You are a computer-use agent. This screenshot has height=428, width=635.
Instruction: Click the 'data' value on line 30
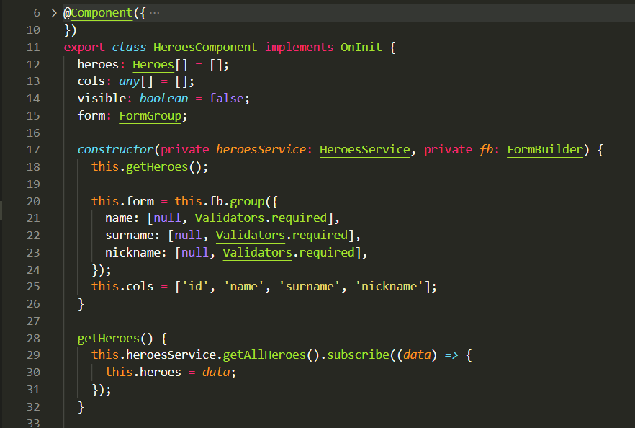[216, 373]
